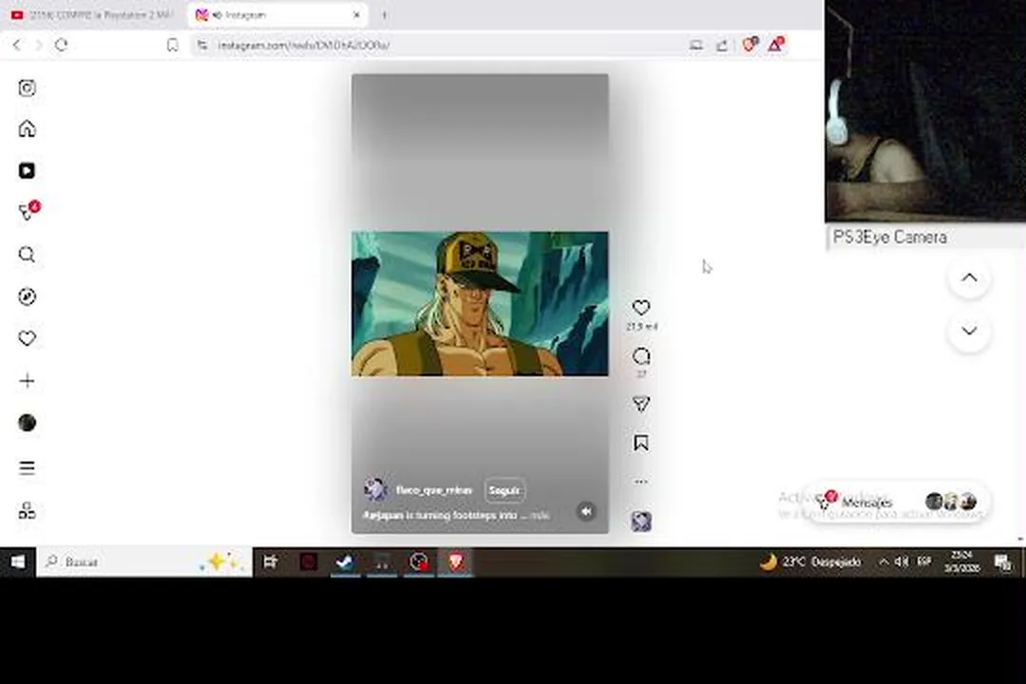1026x684 pixels.
Task: Open the reel author's username
Action: [x=434, y=490]
